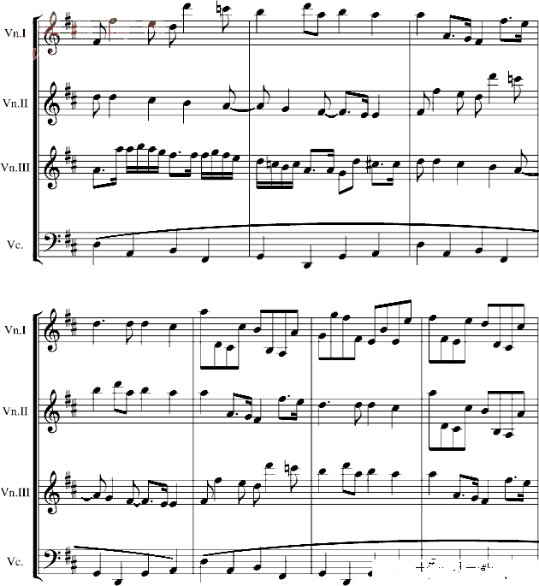Select the treble clef on bottom system Vn.II staff
Viewport: 539px width, 586px height.
pyautogui.click(x=51, y=411)
